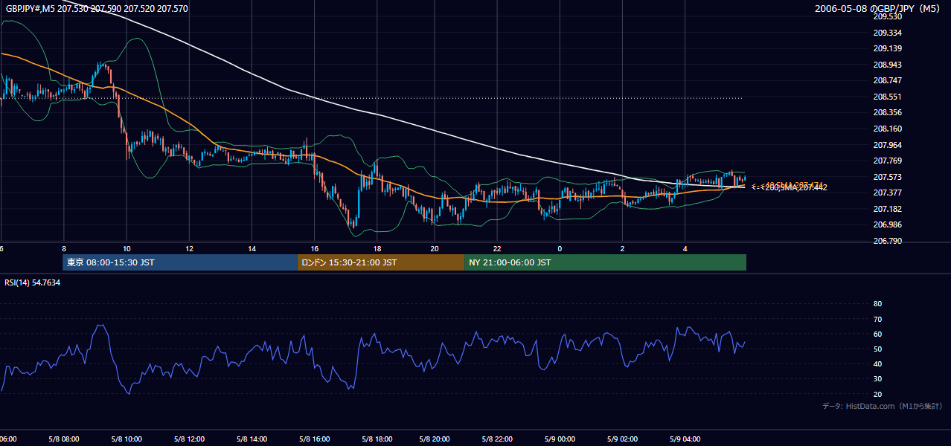
Task: Select the NY 21:00-06:00 JST session bar
Action: pos(605,262)
